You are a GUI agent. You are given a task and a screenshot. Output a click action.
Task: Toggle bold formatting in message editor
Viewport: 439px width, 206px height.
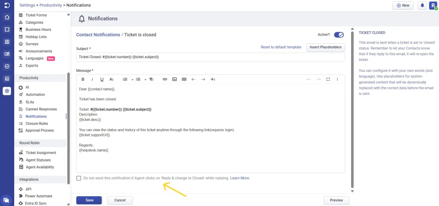pyautogui.click(x=83, y=79)
